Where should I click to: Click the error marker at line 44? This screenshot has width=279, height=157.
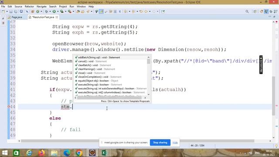tap(8, 106)
